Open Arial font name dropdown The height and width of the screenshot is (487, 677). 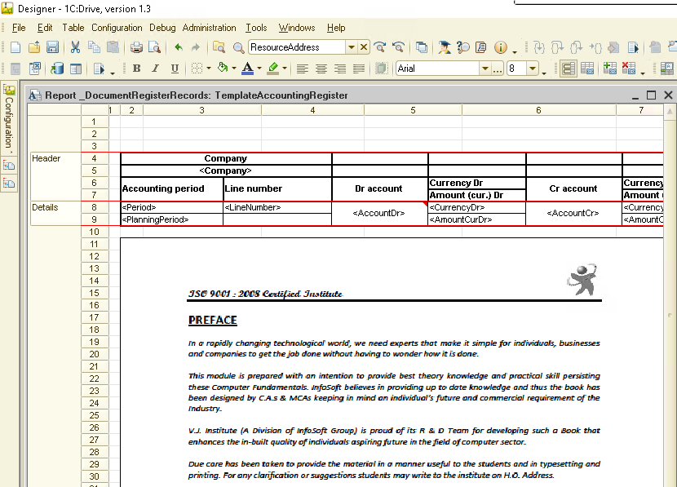point(485,69)
